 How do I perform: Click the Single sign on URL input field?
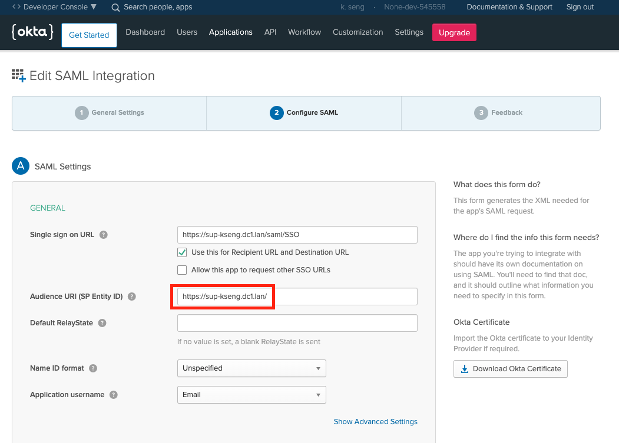tap(297, 235)
